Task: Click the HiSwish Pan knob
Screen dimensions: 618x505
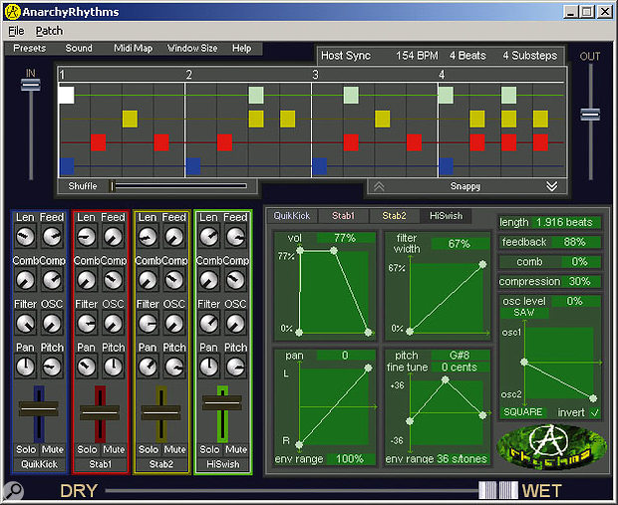Action: tap(209, 367)
